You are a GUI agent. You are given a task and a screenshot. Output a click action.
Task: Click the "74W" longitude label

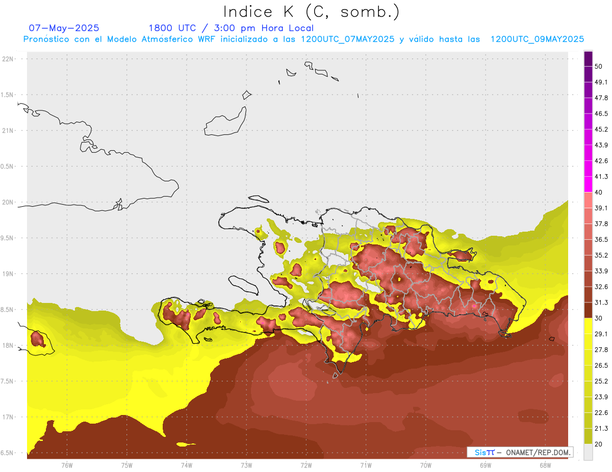click(x=187, y=465)
